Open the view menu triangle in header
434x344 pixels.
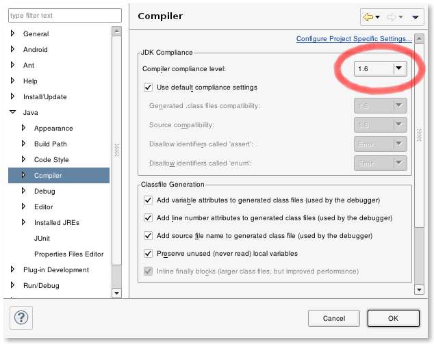coord(415,17)
